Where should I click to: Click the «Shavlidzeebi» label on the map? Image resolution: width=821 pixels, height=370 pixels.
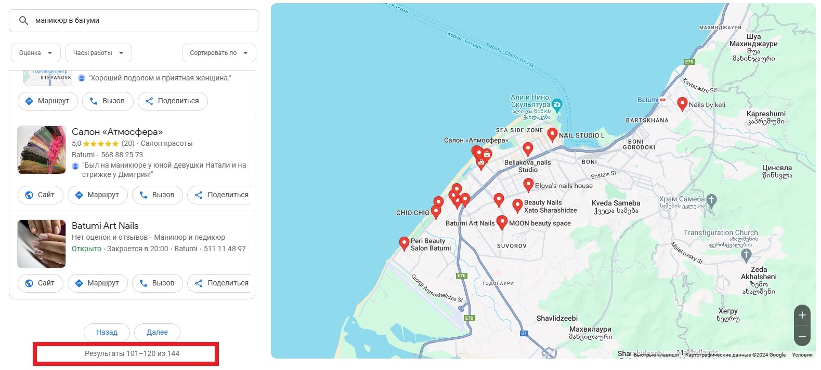557,318
